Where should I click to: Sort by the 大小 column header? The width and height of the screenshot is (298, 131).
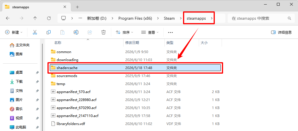coord(204,43)
